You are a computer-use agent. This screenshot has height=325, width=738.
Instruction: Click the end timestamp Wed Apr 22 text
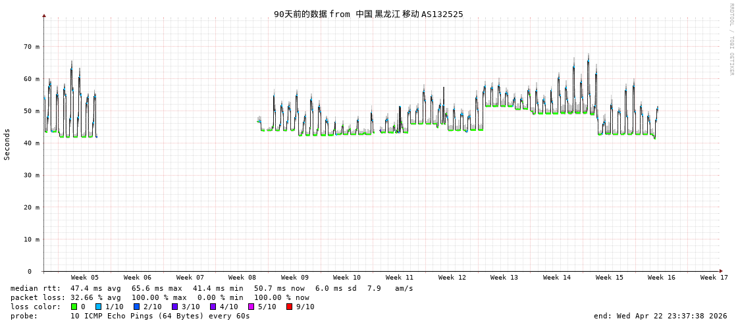(660, 316)
